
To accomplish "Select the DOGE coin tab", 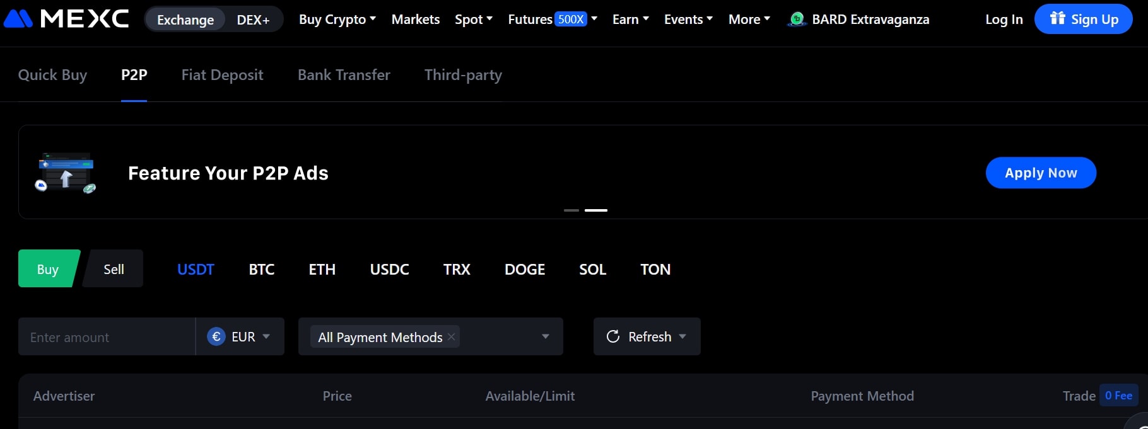I will click(525, 269).
